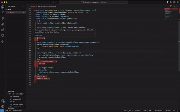Click line number 33 in the gutter
This screenshot has height=112, width=180.
pyautogui.click(x=30, y=53)
